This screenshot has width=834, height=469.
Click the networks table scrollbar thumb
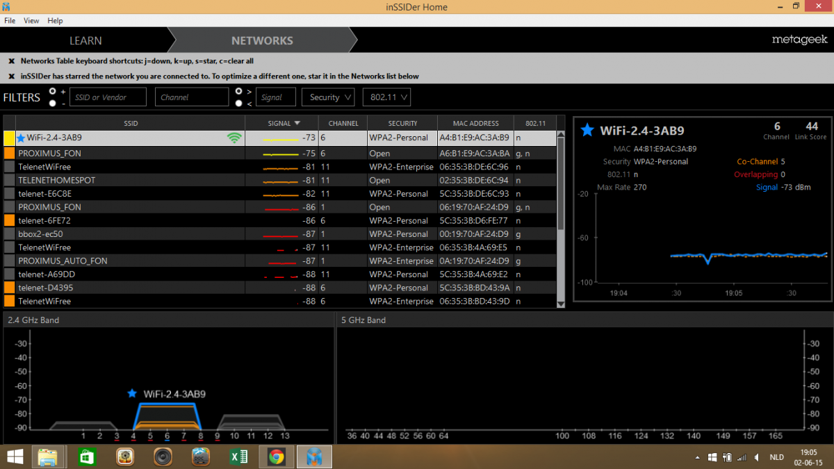tap(561, 184)
